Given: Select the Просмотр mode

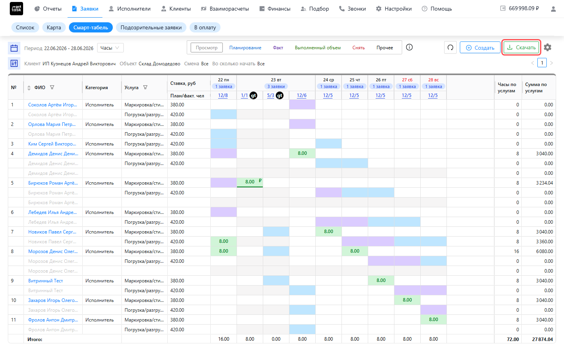Looking at the screenshot, I should pos(207,48).
